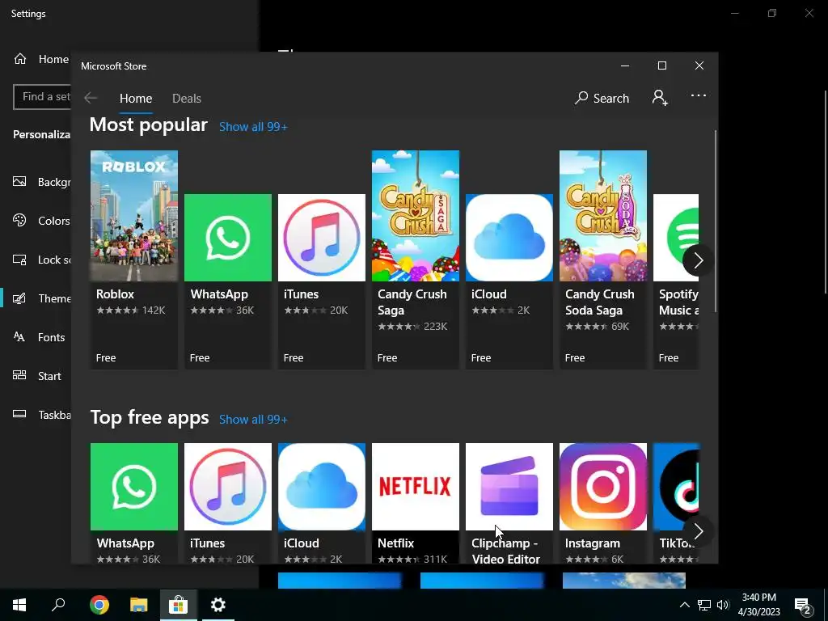
Task: Open iTunes in Most popular row
Action: click(x=322, y=281)
